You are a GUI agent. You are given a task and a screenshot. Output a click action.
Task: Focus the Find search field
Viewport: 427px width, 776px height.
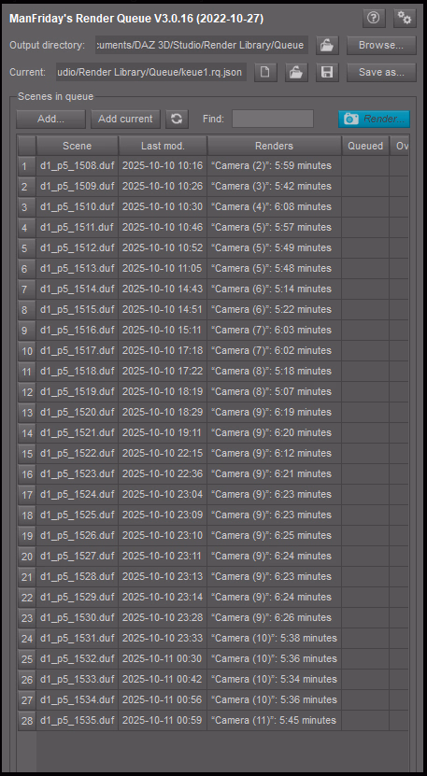(273, 119)
